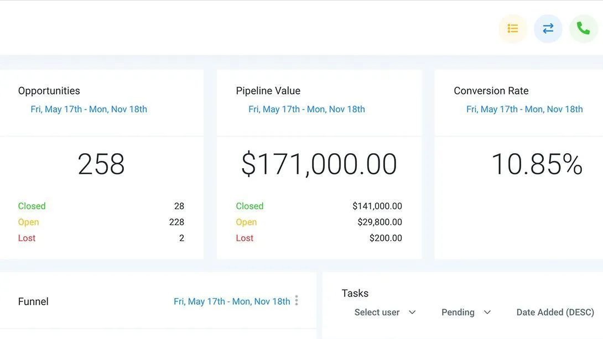
Task: Click the 258 opportunities total
Action: [x=101, y=164]
